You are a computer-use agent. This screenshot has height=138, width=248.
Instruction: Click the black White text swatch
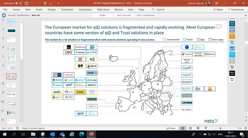click(x=232, y=73)
